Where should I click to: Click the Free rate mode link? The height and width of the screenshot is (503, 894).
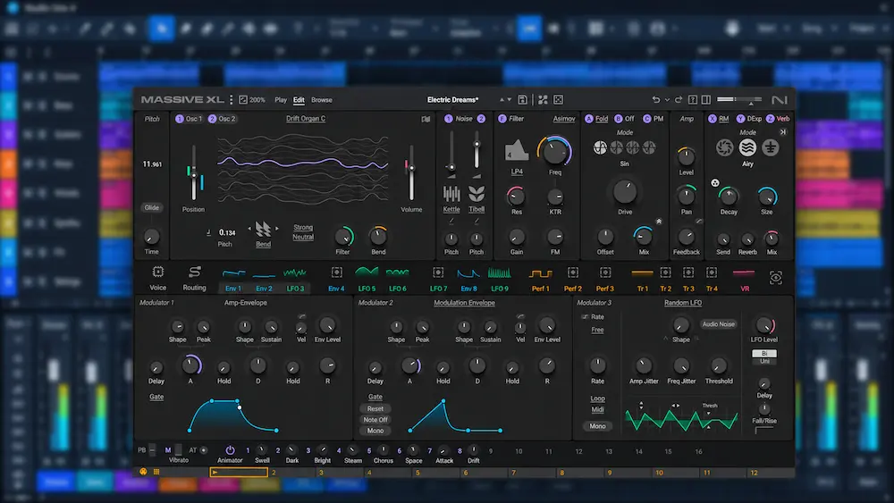click(597, 331)
